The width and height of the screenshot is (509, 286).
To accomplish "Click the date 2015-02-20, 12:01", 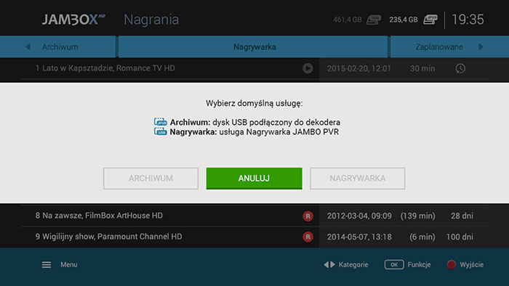I will coord(358,69).
